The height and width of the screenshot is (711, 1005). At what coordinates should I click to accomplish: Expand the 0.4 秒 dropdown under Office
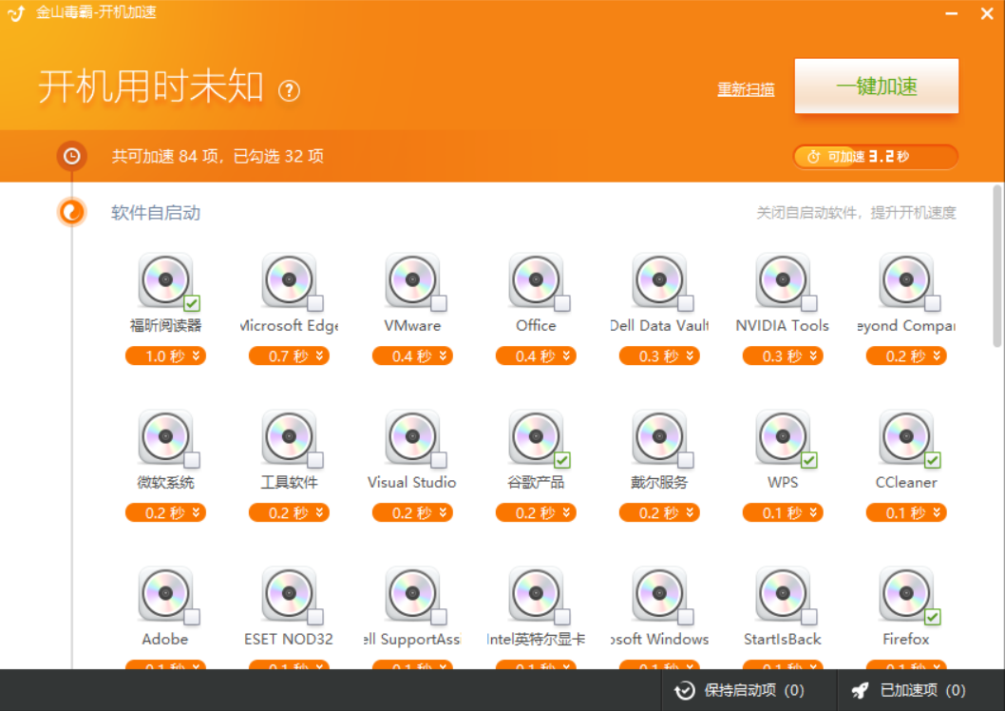point(536,355)
